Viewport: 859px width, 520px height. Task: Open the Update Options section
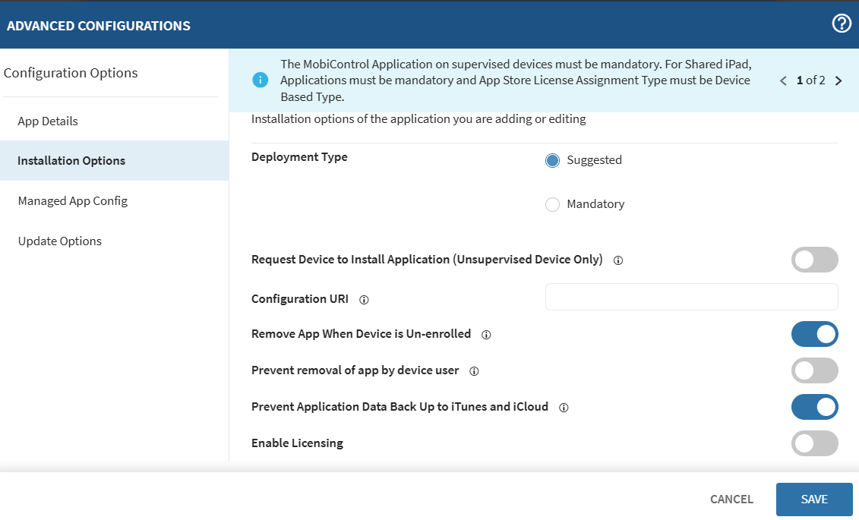(x=59, y=241)
